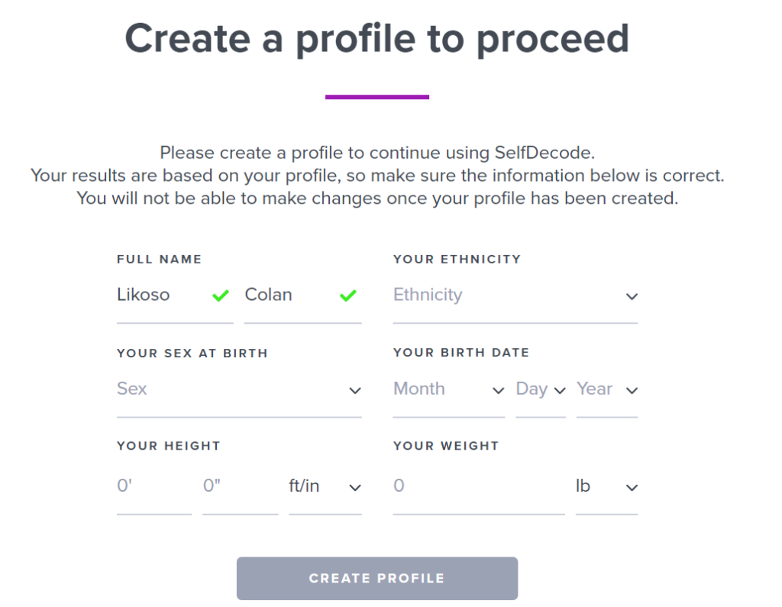
Task: Click the Create Profile button
Action: tap(377, 579)
